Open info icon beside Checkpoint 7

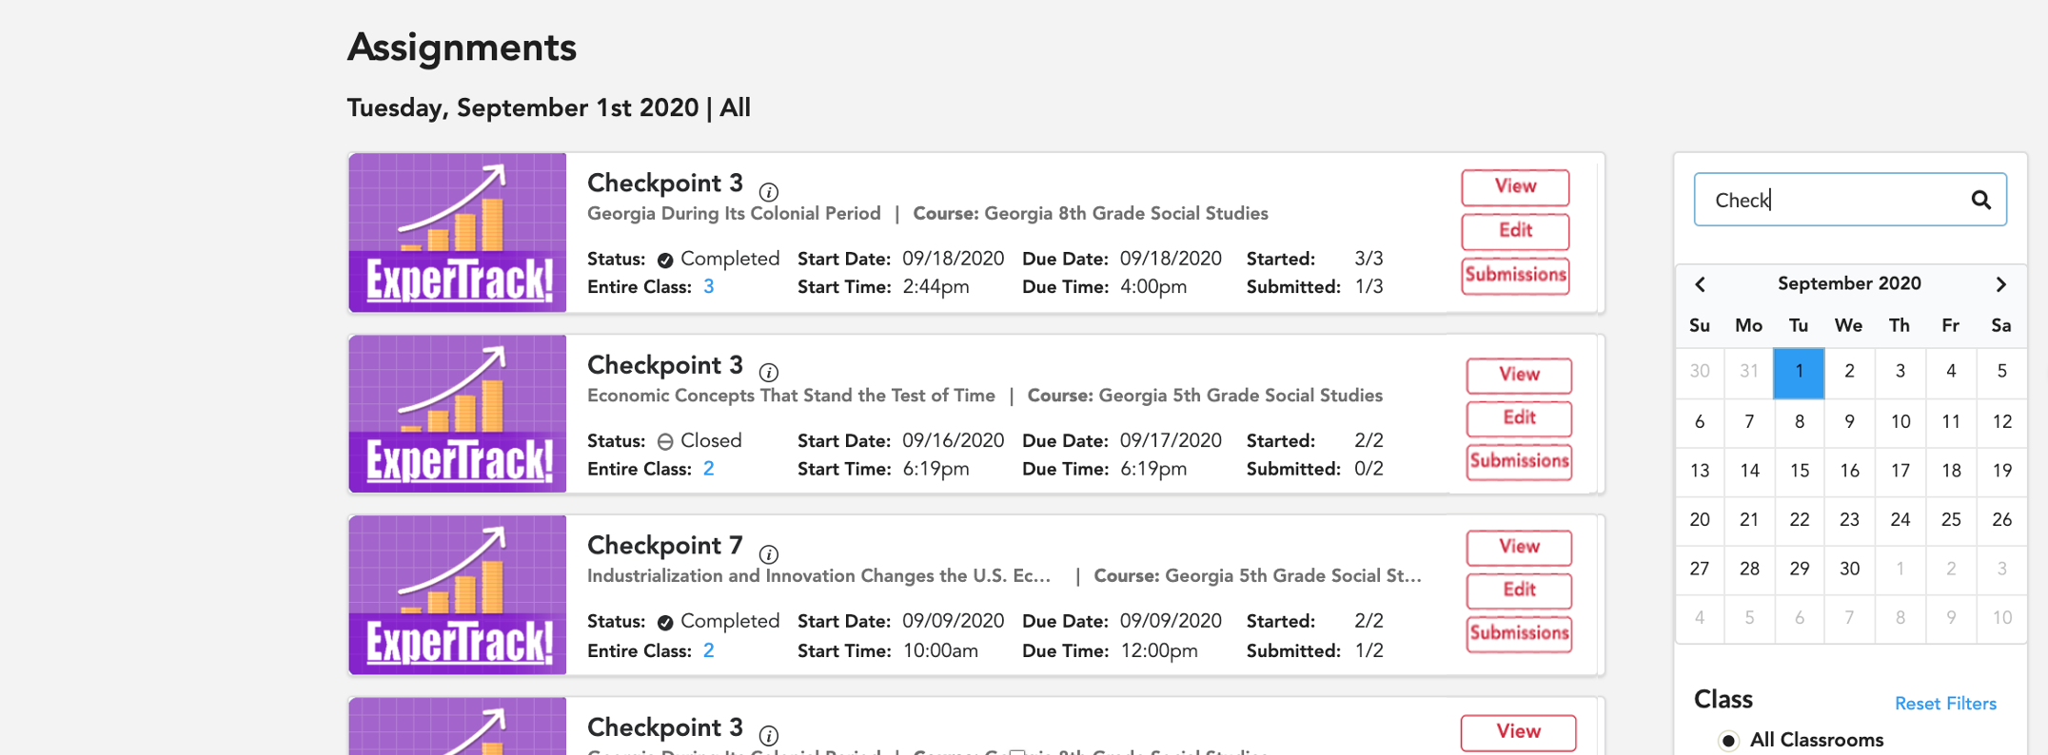coord(769,554)
